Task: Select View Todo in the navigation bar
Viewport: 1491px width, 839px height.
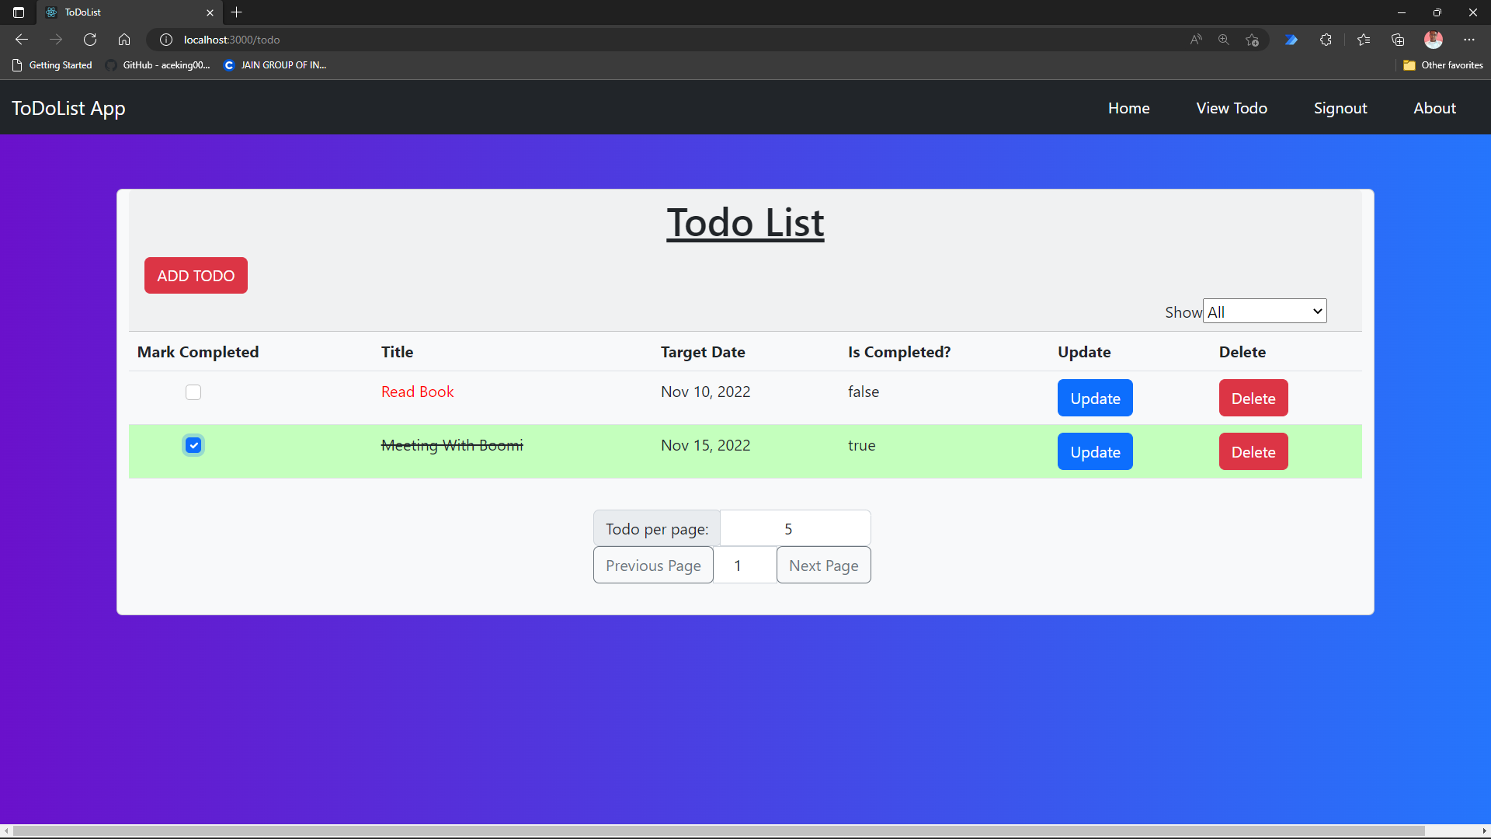Action: pos(1232,108)
